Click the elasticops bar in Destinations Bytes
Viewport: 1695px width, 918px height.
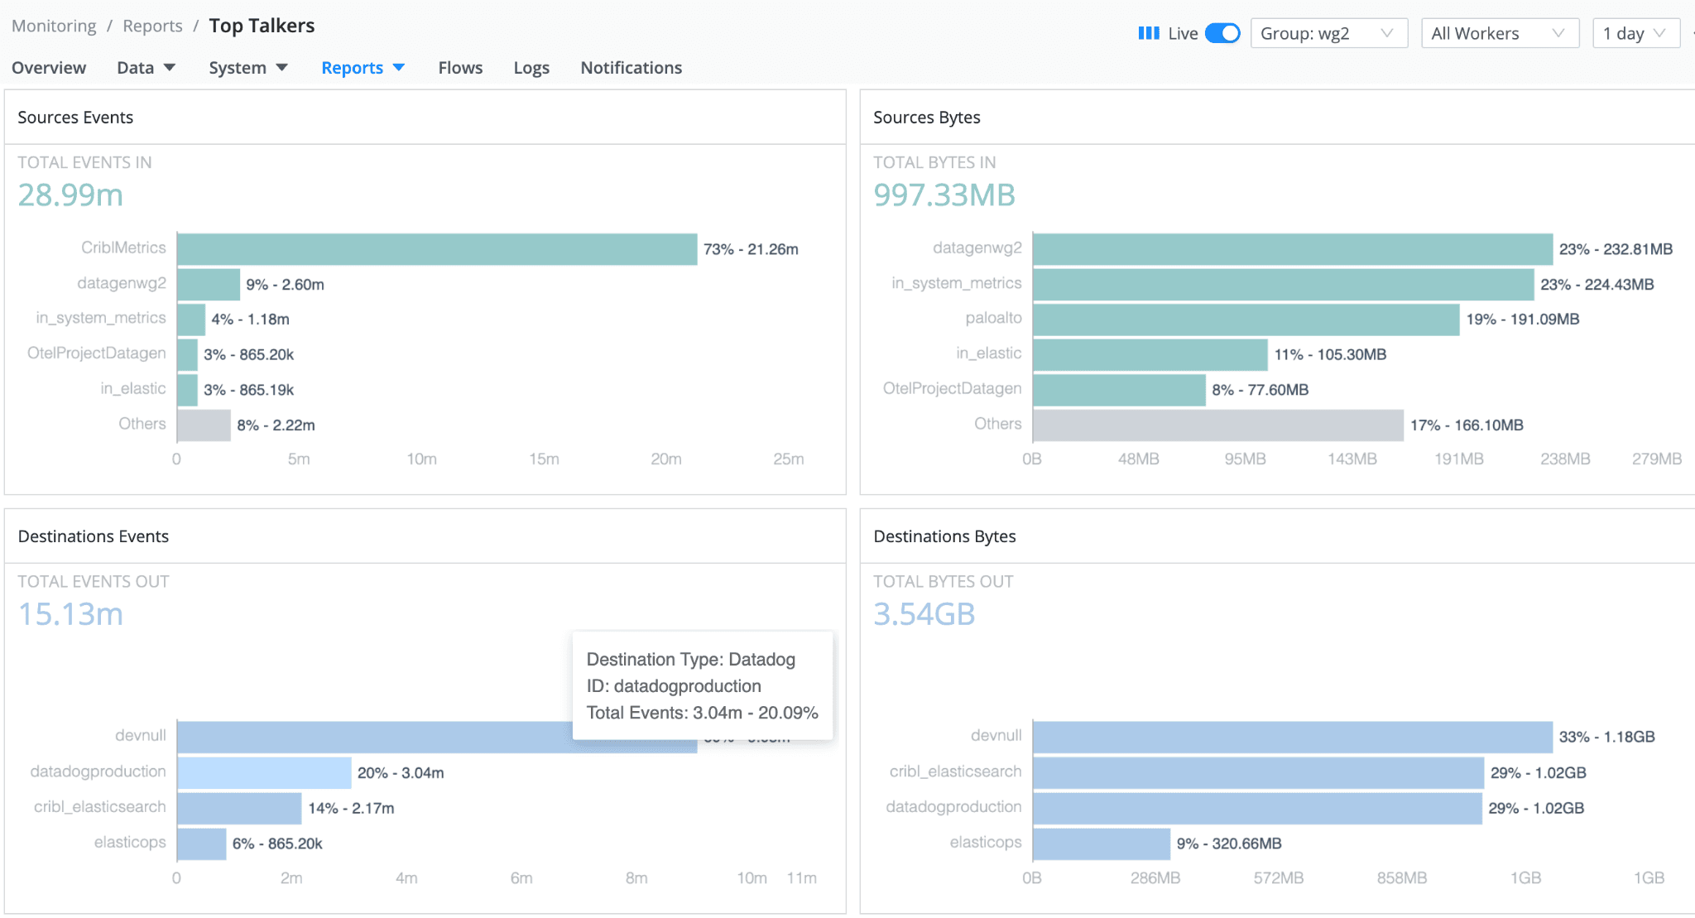tap(1101, 844)
